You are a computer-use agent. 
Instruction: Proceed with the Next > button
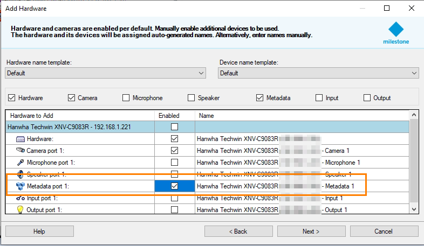point(311,231)
